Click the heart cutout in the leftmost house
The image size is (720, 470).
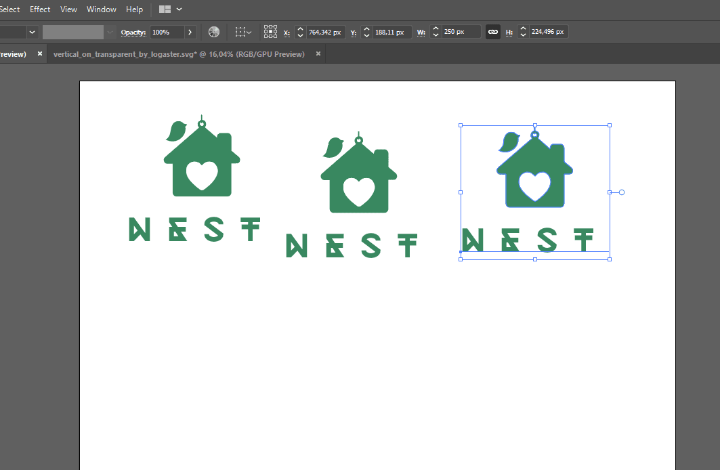[202, 175]
